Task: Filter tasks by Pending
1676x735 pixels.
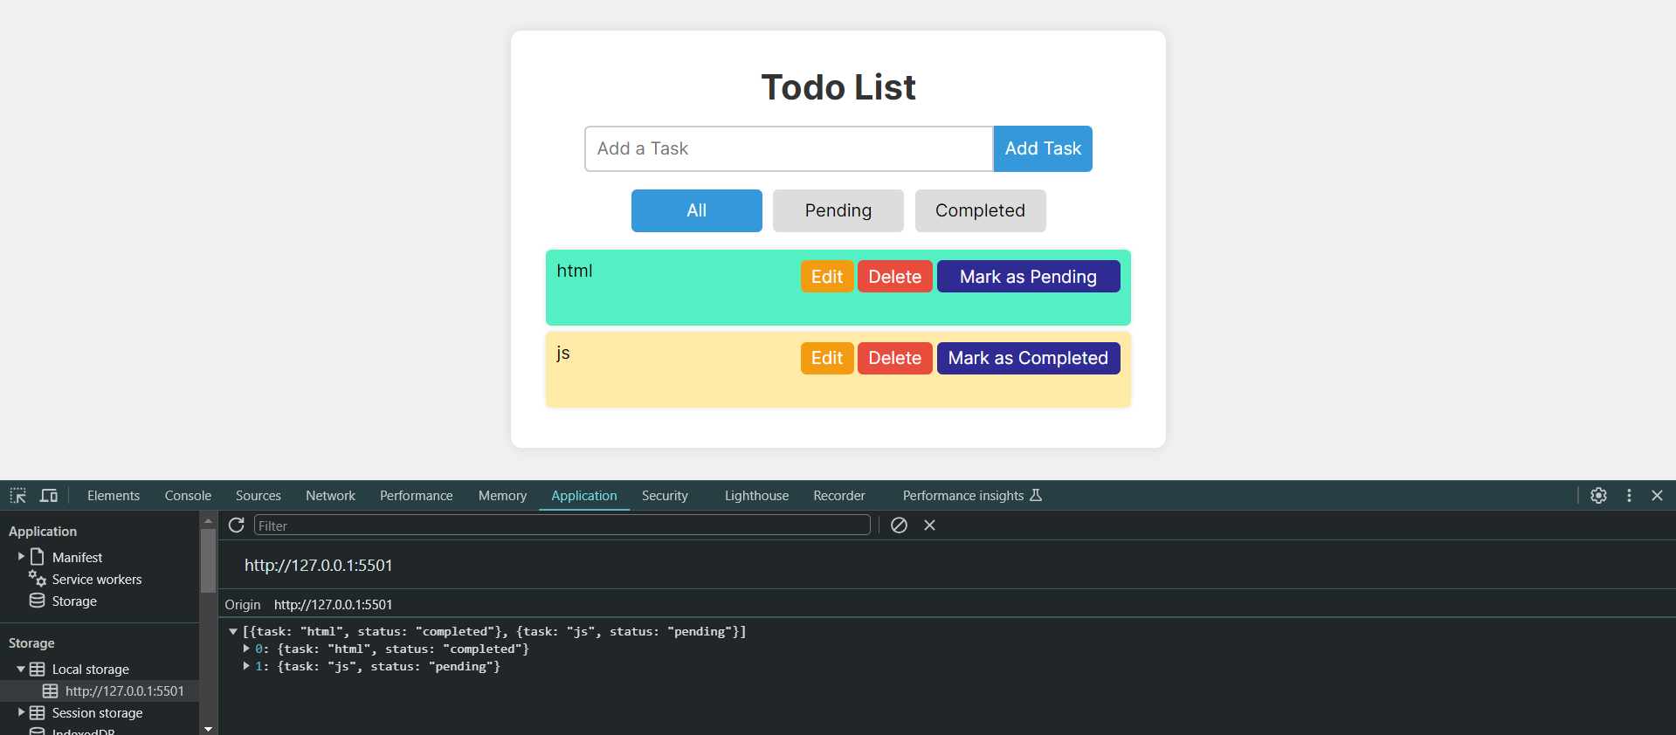Action: tap(838, 210)
